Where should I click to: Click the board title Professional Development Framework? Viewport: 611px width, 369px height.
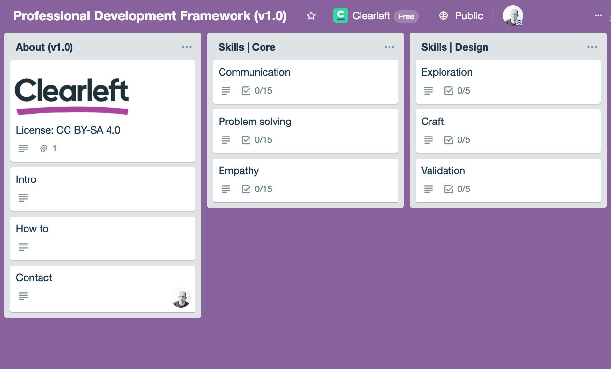coord(150,16)
